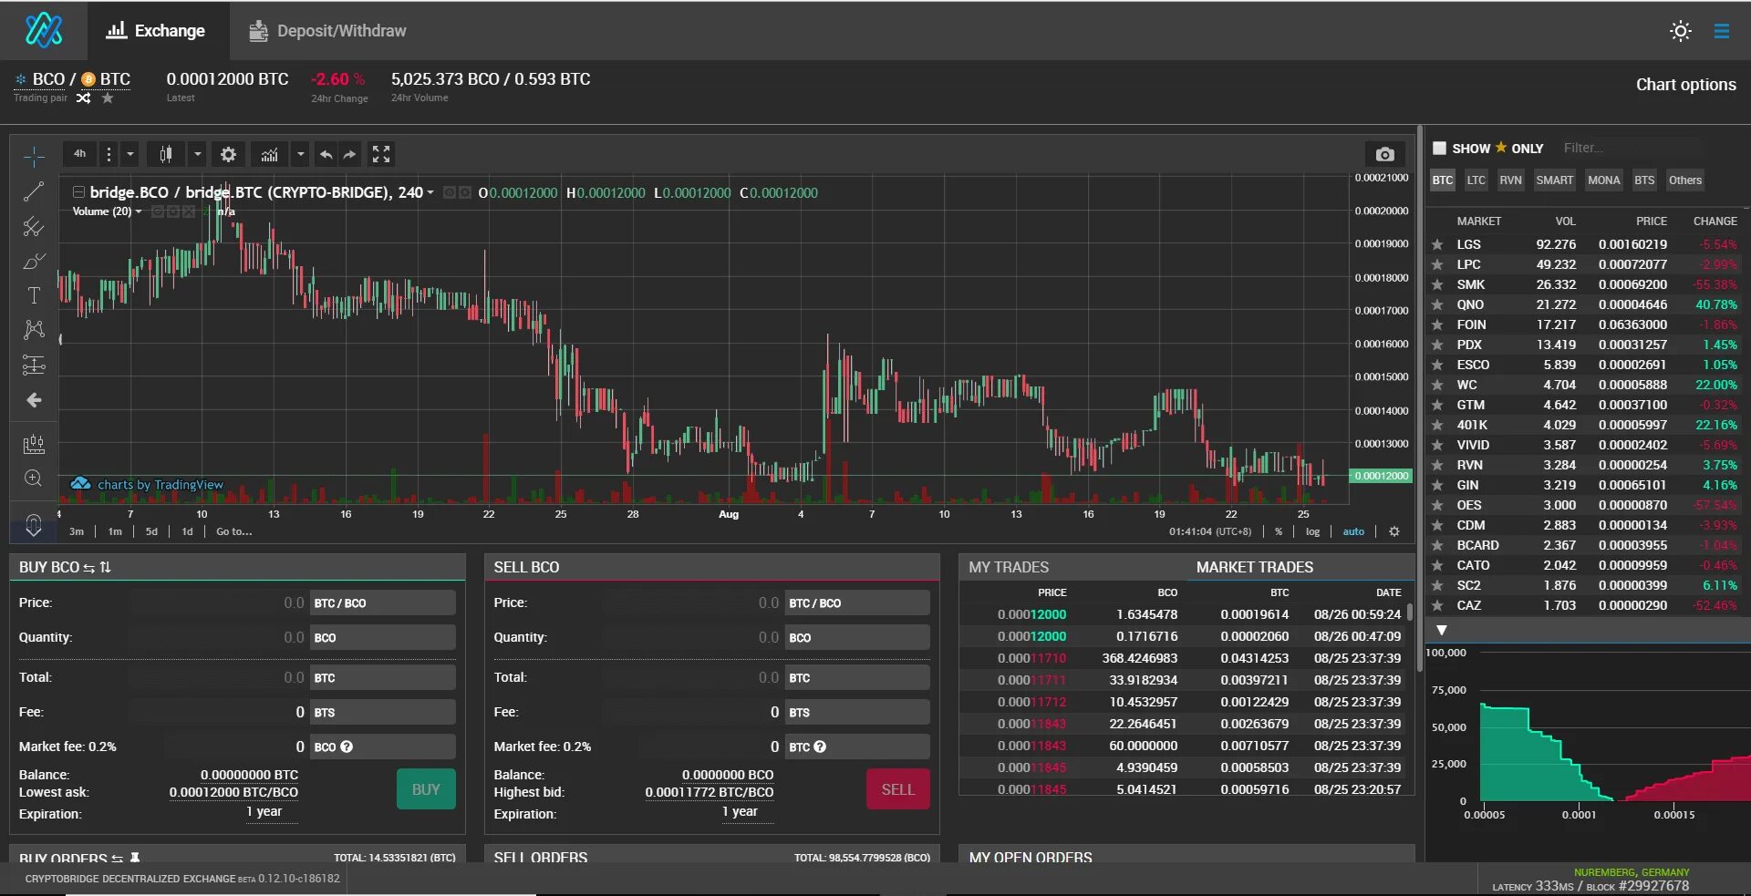The height and width of the screenshot is (896, 1751).
Task: Toggle log scale on chart
Action: pyautogui.click(x=1312, y=531)
